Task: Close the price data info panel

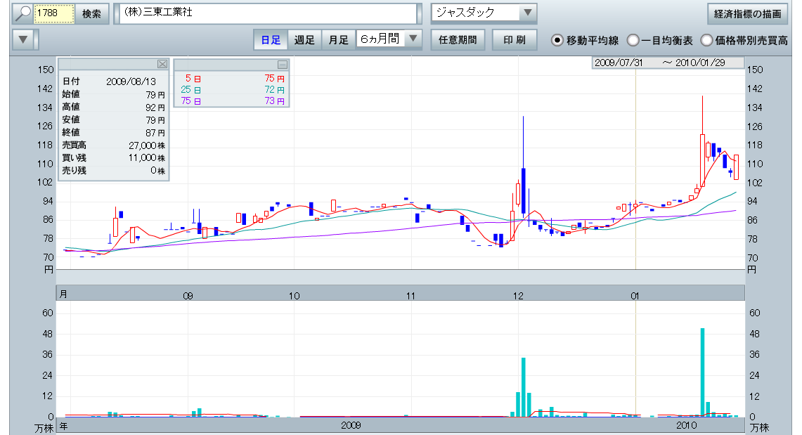Action: point(162,64)
